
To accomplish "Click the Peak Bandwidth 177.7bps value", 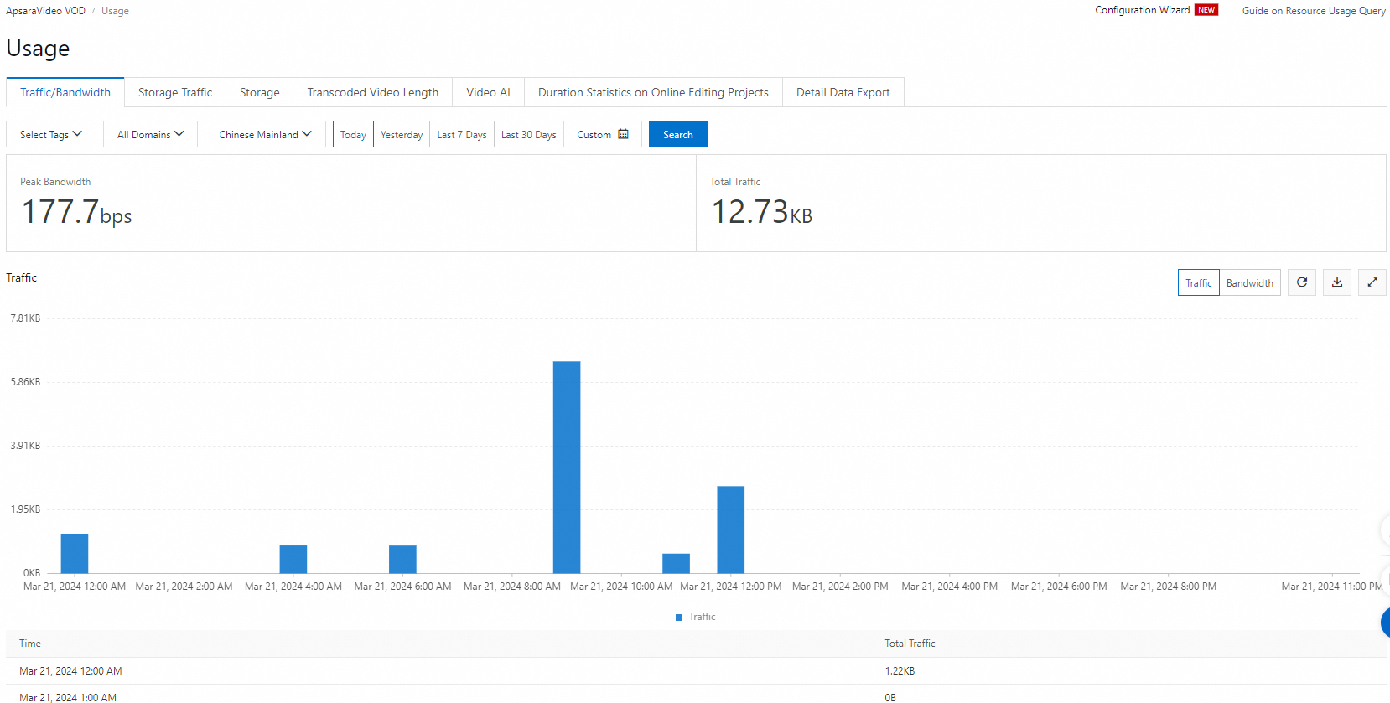I will pos(77,212).
